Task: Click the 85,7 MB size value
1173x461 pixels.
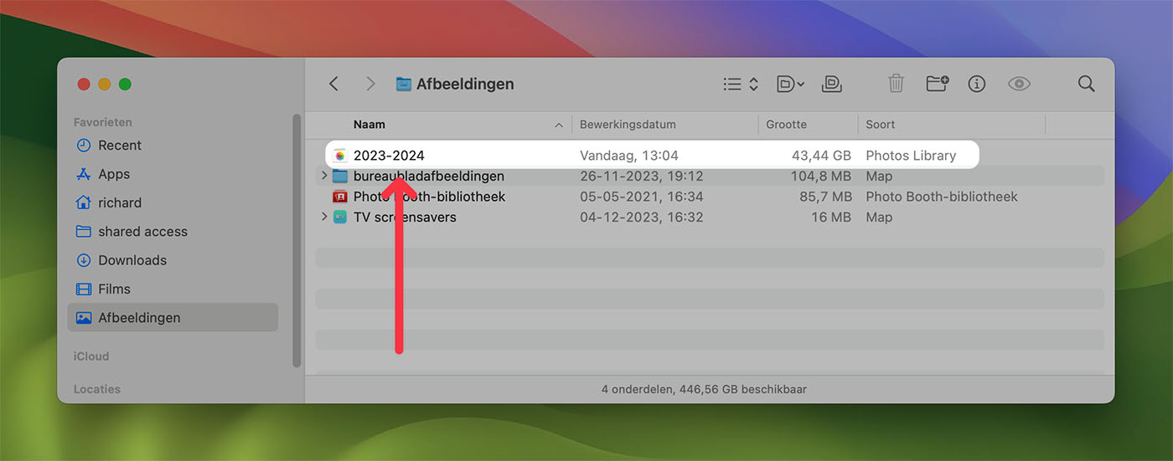Action: tap(826, 197)
